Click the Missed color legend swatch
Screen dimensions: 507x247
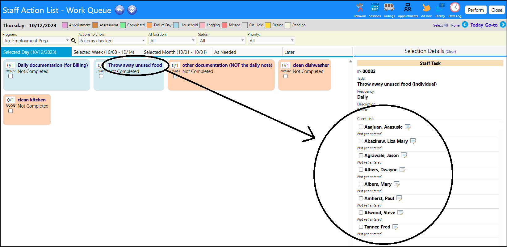tap(224, 25)
